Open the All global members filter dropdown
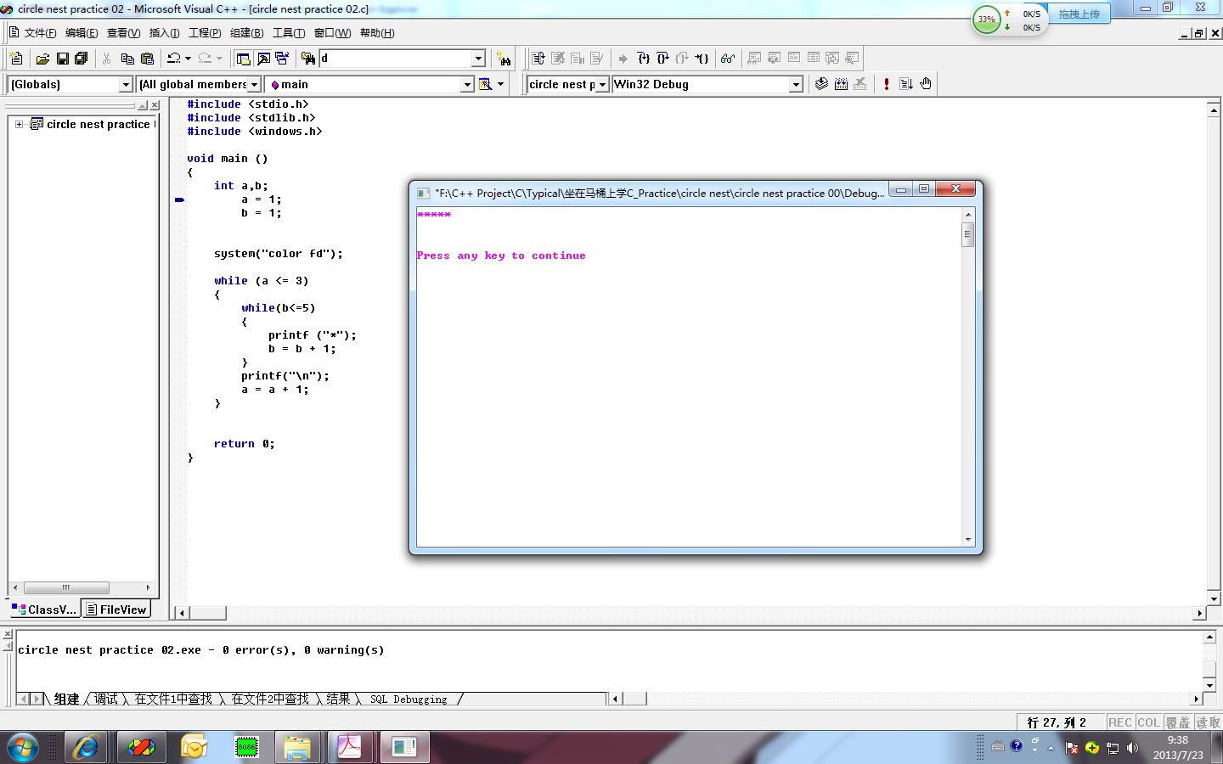 [x=254, y=84]
